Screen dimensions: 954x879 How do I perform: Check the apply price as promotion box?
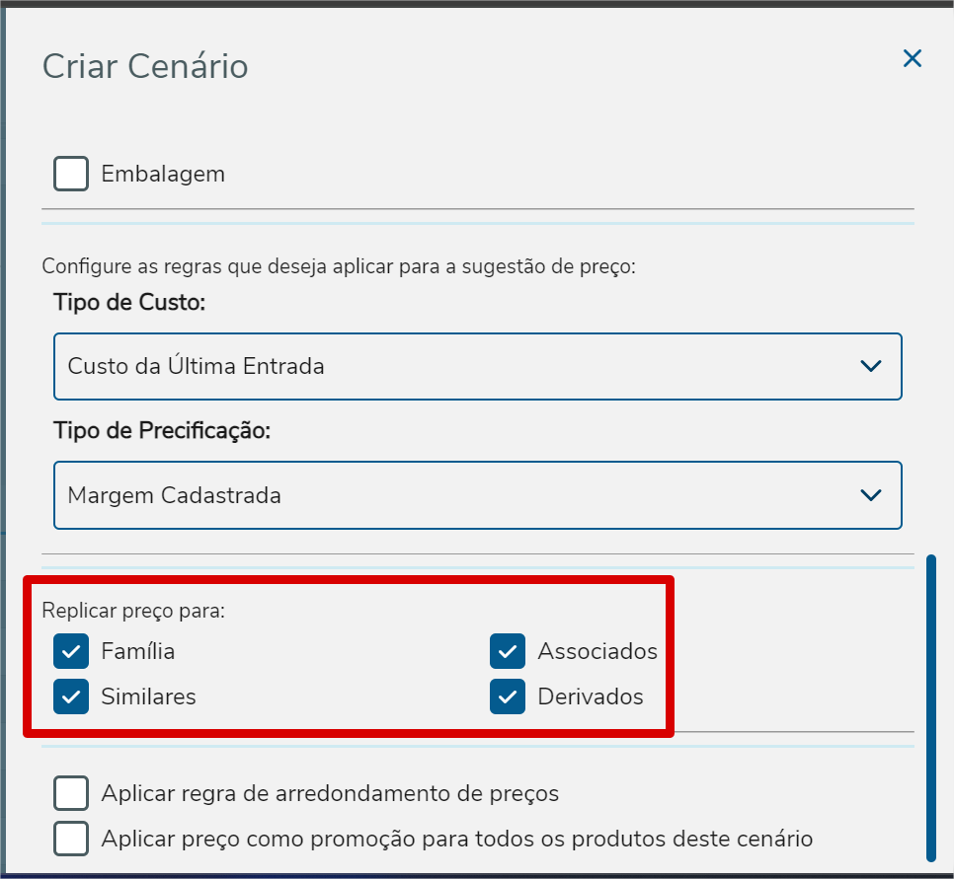(x=71, y=839)
